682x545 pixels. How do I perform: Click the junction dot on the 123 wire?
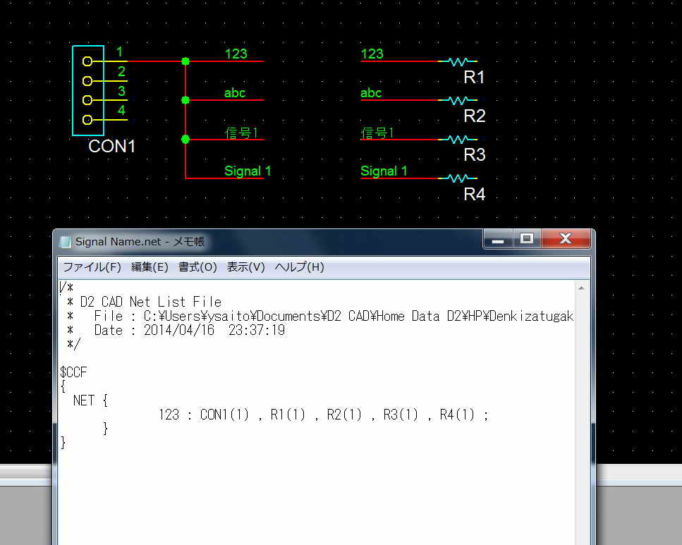(x=185, y=61)
